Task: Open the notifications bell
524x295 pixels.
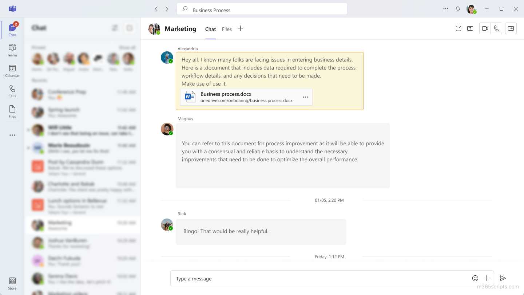Action: (x=458, y=9)
